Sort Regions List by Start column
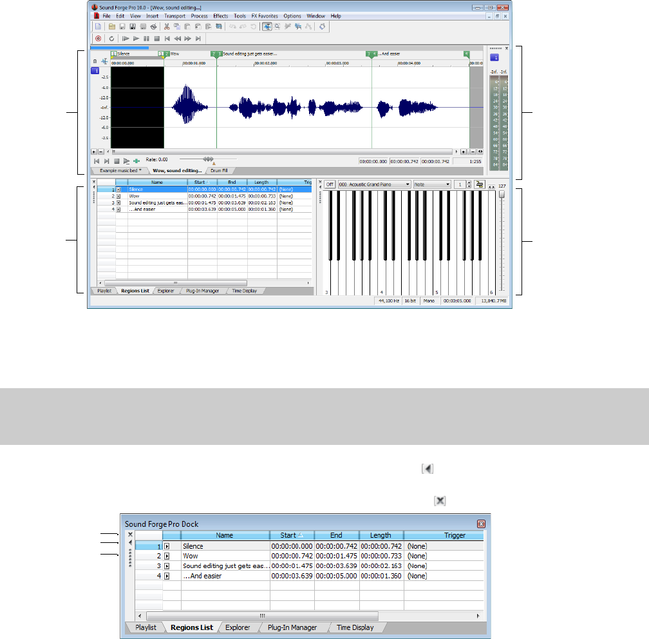649x639 pixels. [202, 182]
